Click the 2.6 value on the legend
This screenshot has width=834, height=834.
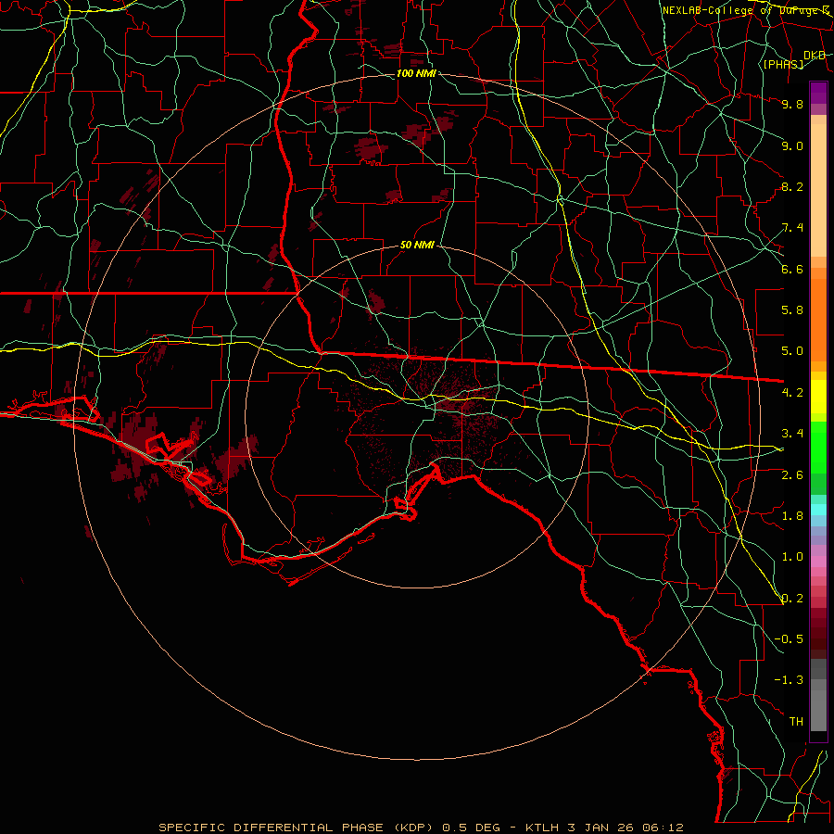coord(792,475)
